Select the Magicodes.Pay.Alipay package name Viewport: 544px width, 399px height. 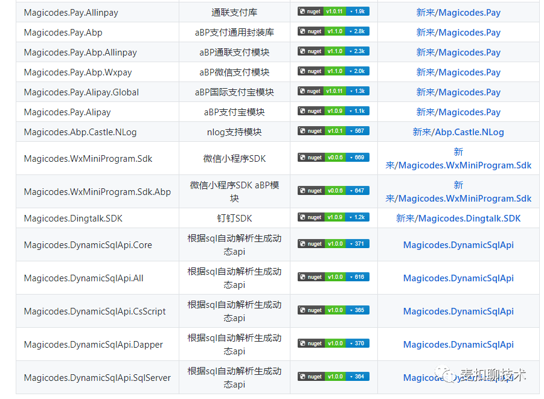pos(67,112)
